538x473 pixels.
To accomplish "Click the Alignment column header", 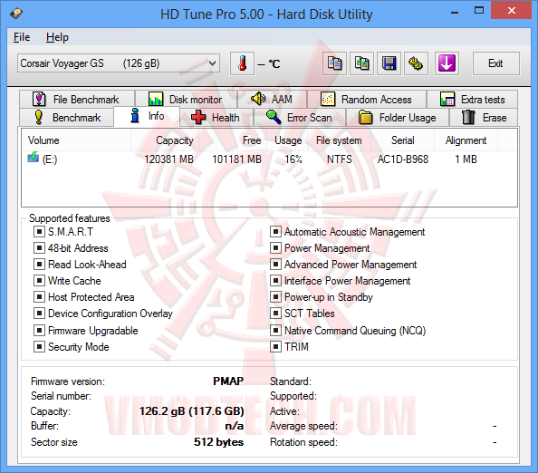I will tap(466, 140).
